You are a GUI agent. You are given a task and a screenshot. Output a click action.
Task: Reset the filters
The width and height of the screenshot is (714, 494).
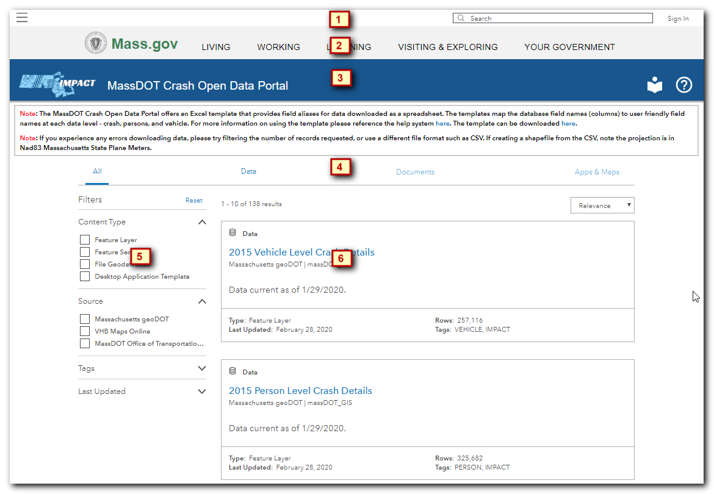(194, 200)
